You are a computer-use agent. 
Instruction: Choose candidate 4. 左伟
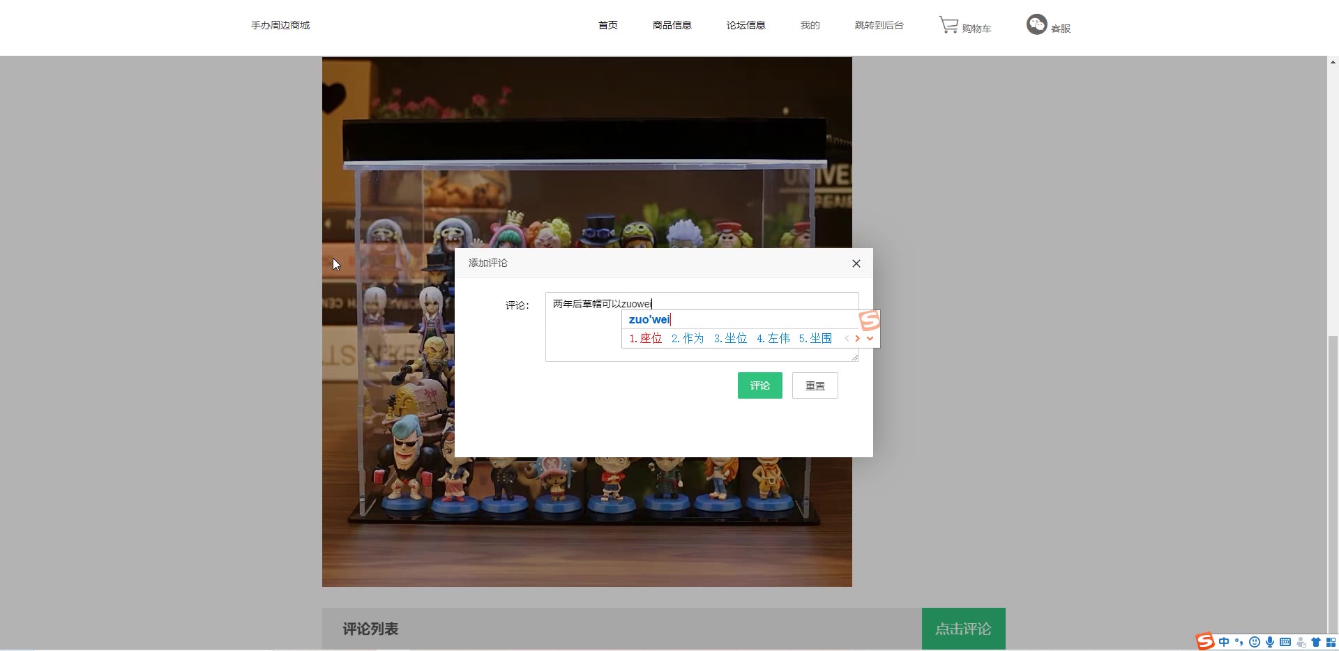tap(773, 338)
